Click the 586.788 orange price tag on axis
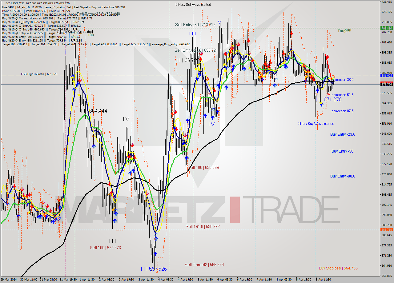Viewport: 394px width, 283px height. click(x=387, y=229)
